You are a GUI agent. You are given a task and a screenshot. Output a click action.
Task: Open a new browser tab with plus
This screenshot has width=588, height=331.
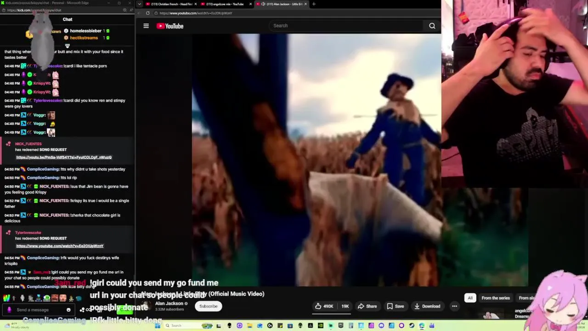tap(314, 4)
